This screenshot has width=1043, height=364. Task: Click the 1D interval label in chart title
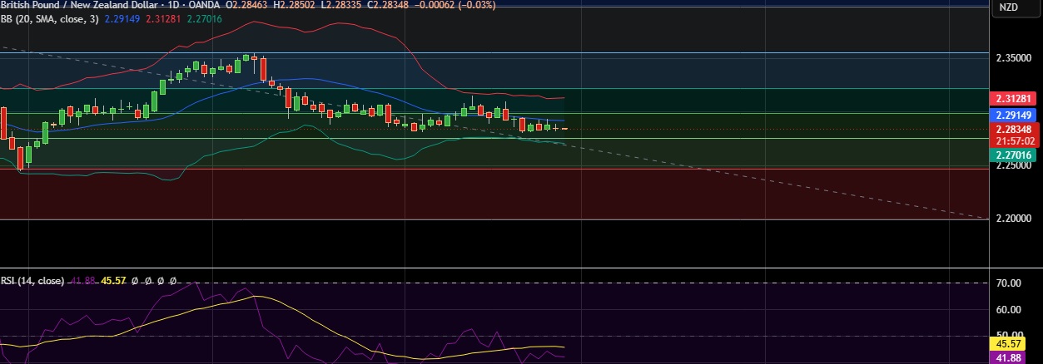(173, 5)
